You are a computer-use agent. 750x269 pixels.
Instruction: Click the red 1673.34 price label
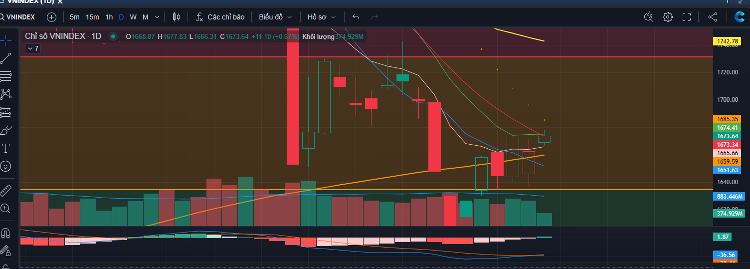[x=726, y=145]
